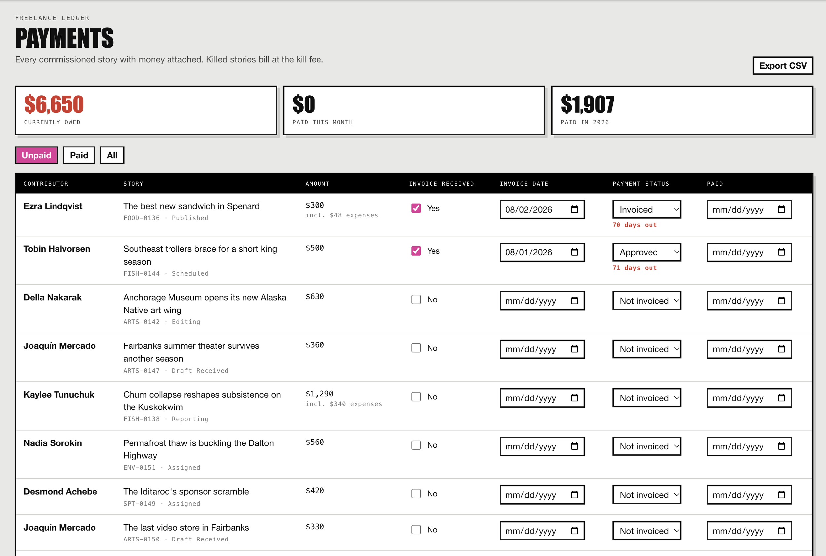Click story The Iditarod's sponsor scramble
This screenshot has height=556, width=826.
pos(186,491)
